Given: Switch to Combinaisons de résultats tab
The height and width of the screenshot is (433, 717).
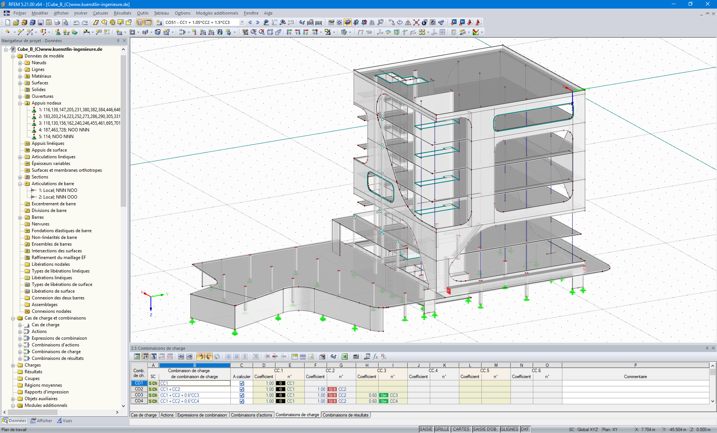Looking at the screenshot, I should pyautogui.click(x=345, y=415).
